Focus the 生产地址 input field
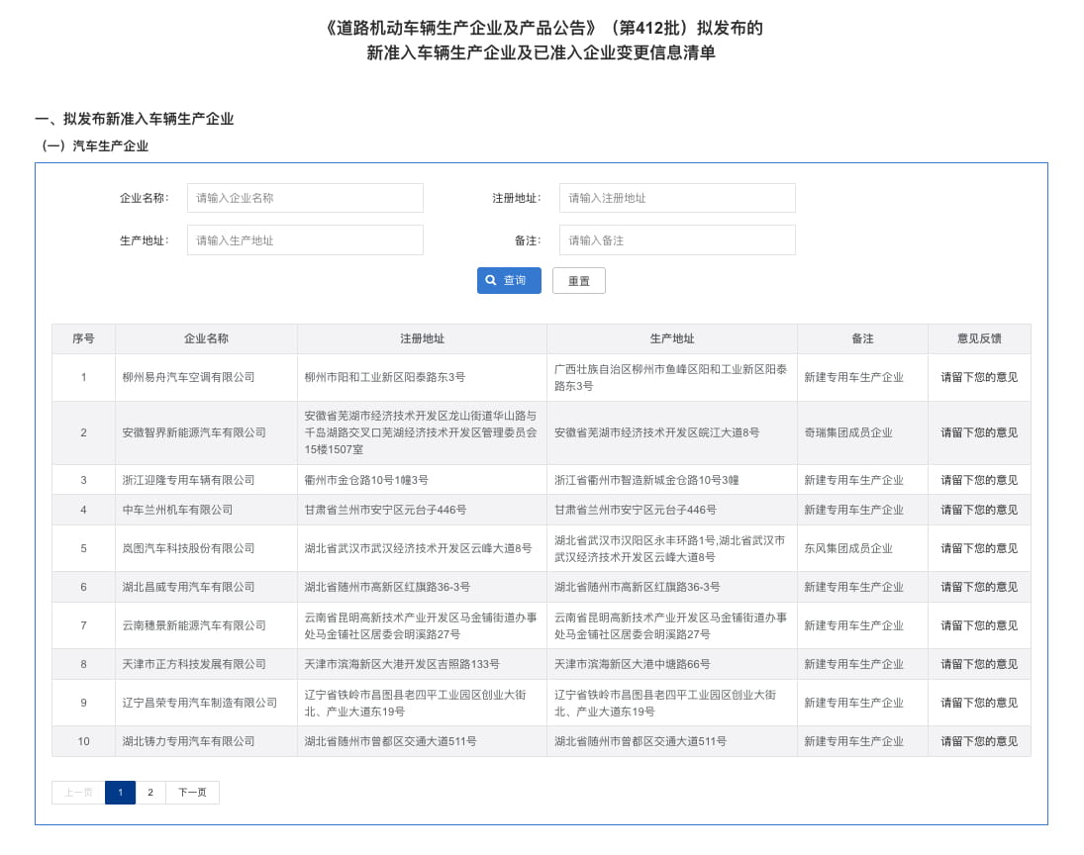Screen dimensions: 1084x855 click(305, 239)
